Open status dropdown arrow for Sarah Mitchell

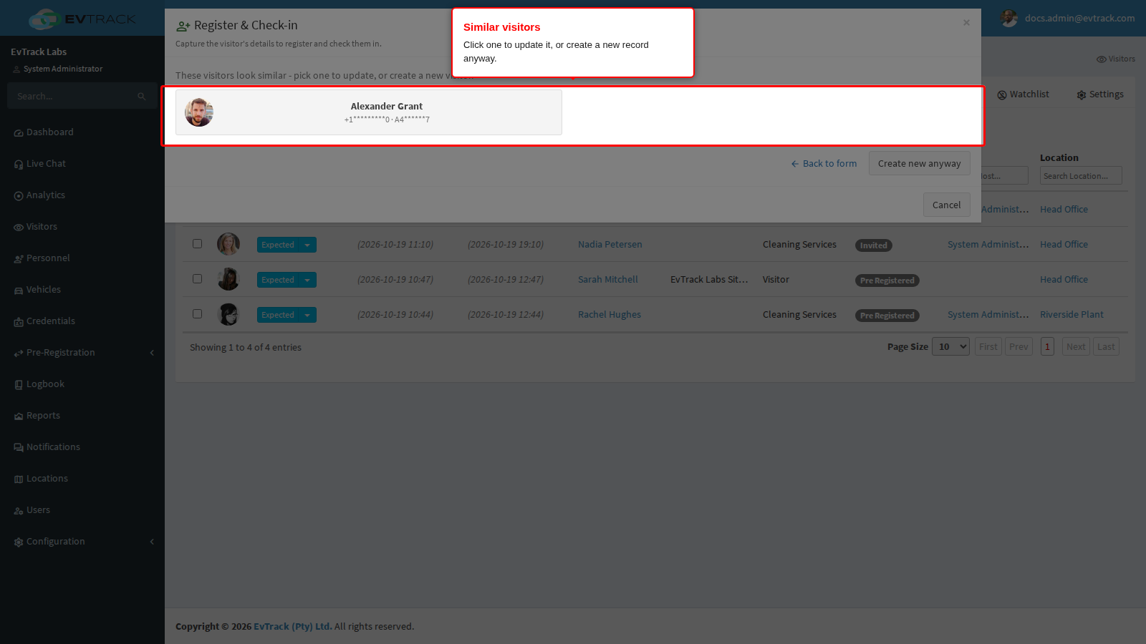(x=307, y=280)
